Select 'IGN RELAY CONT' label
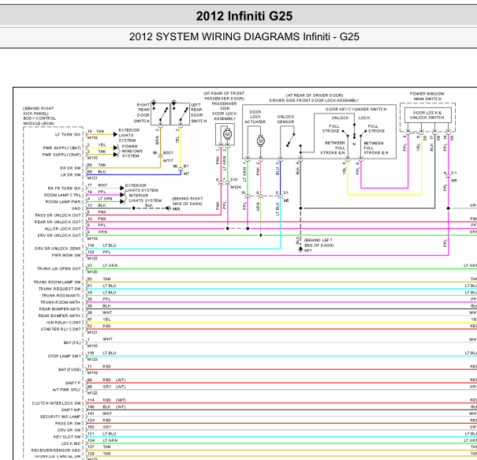Image resolution: width=477 pixels, height=460 pixels. point(64,323)
